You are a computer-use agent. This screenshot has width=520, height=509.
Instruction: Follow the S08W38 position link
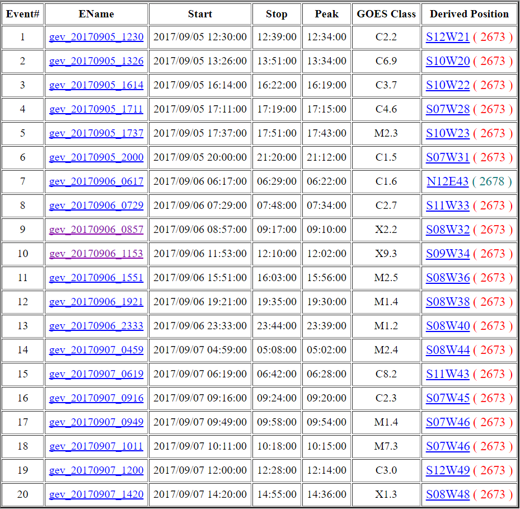(x=448, y=302)
